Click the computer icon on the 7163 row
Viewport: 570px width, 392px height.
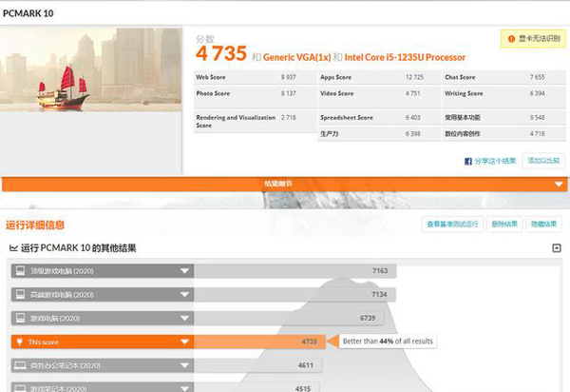point(19,271)
